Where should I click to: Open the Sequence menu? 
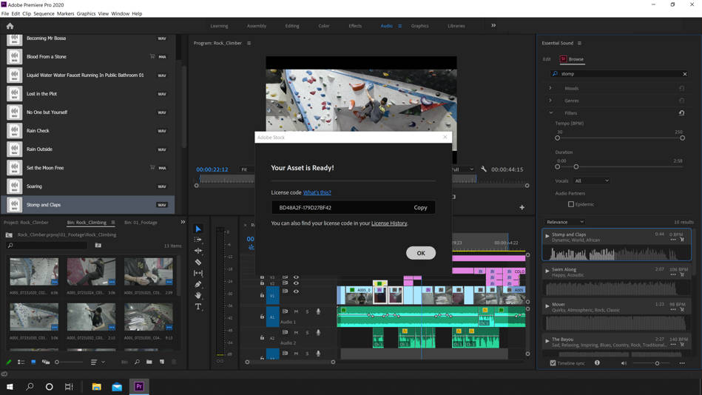44,13
